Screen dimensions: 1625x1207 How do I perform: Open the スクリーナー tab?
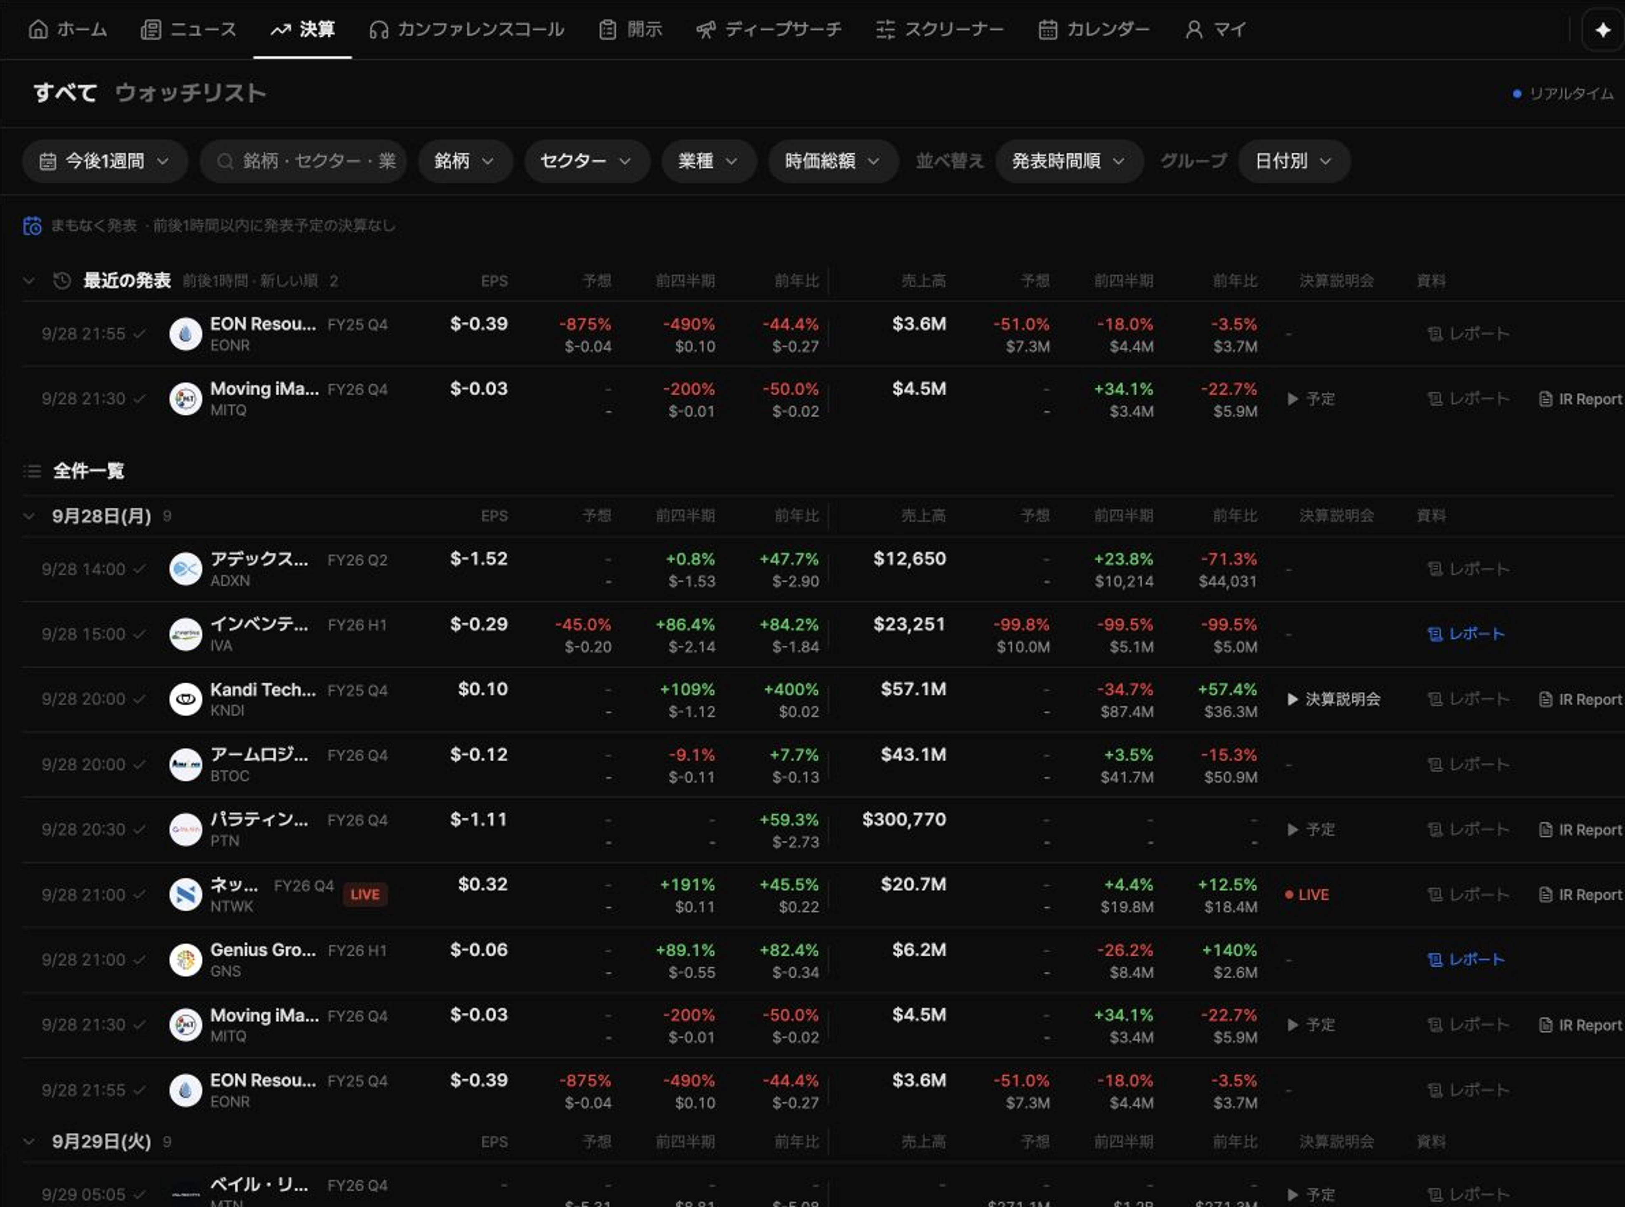coord(939,29)
